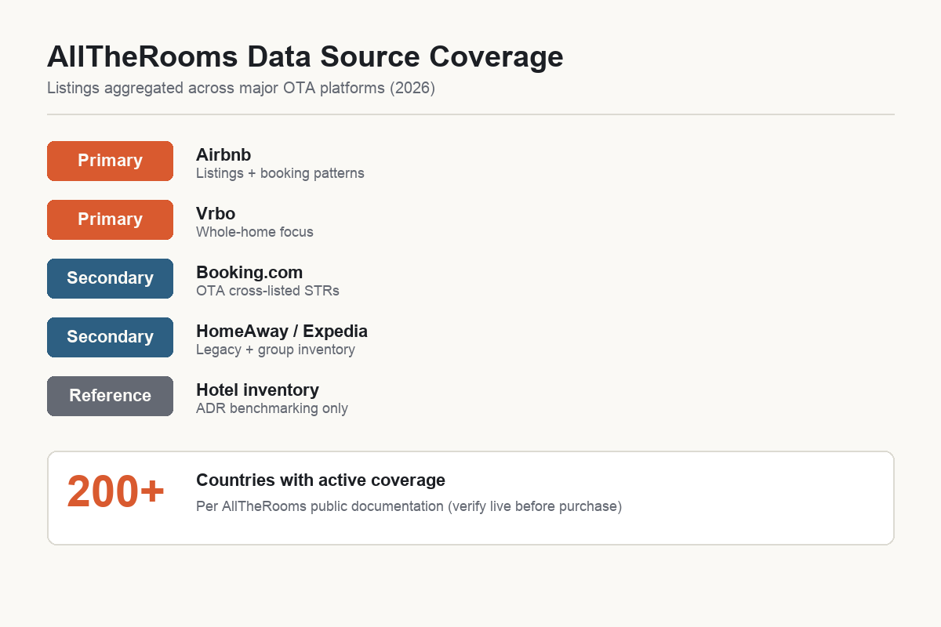Click the 'Whole-home focus' description
941x627 pixels.
pyautogui.click(x=255, y=232)
